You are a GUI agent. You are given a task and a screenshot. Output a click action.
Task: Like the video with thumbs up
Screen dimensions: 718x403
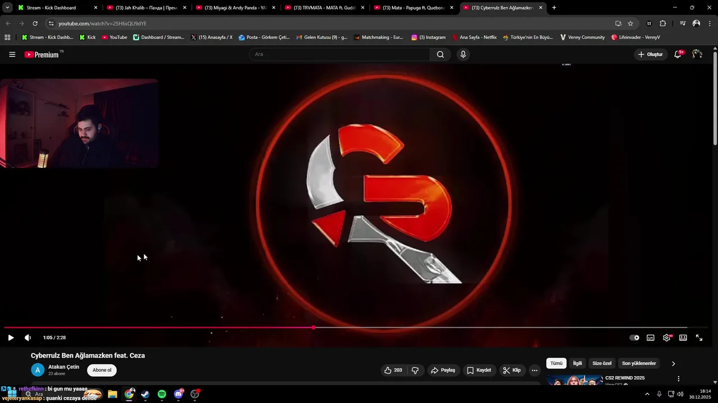pos(393,370)
